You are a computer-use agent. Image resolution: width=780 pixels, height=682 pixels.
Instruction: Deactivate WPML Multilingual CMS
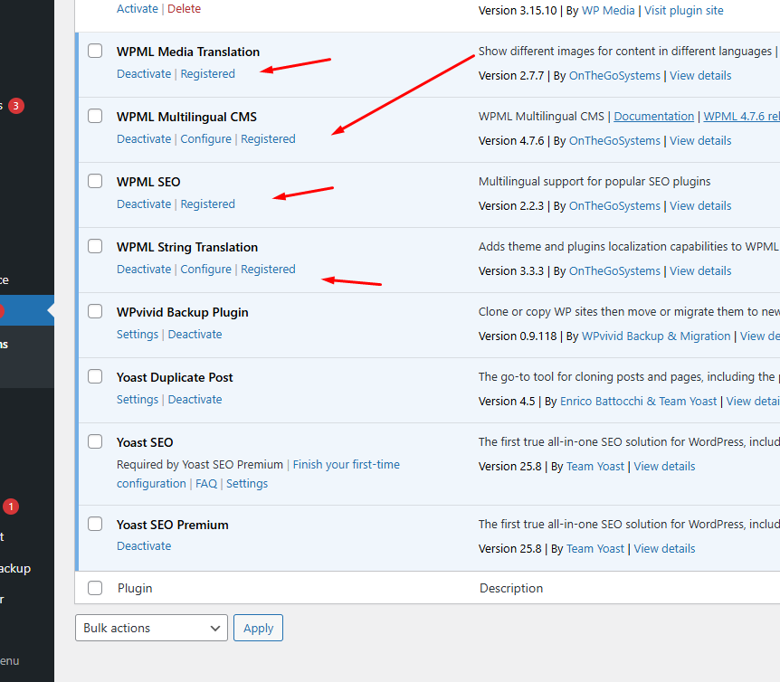click(x=144, y=138)
